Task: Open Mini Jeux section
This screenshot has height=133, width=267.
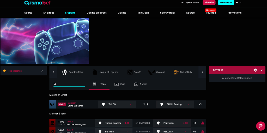Action: point(143,13)
